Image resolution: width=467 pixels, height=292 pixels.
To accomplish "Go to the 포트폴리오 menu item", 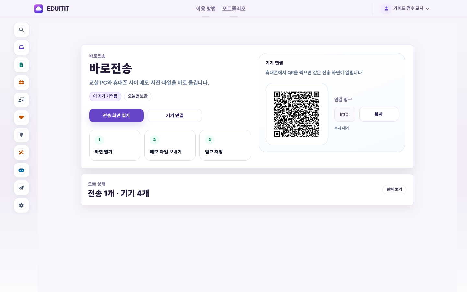I will [x=234, y=9].
